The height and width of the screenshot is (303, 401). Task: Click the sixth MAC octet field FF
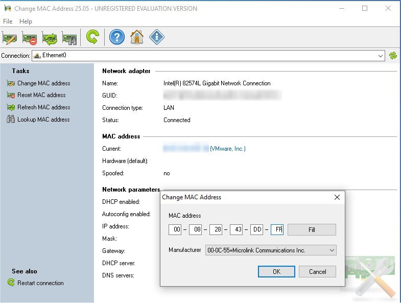[x=277, y=229]
